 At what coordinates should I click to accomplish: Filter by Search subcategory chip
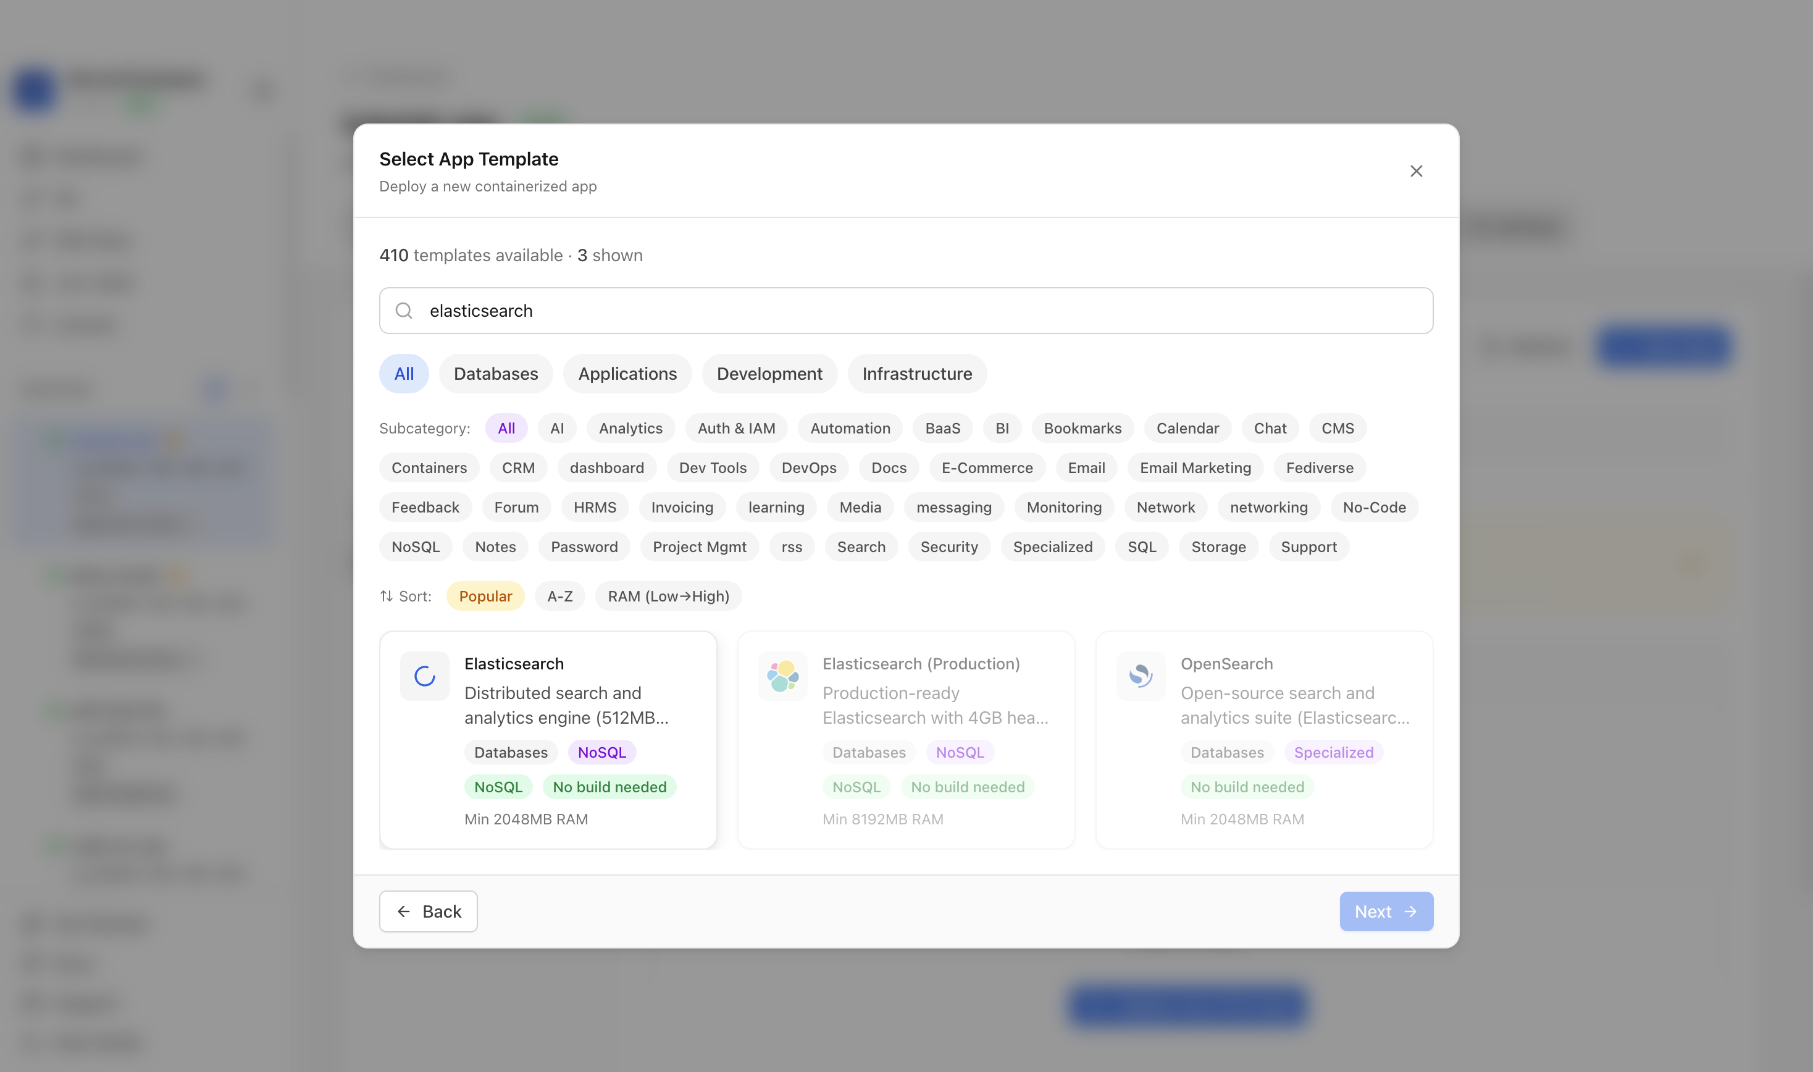[861, 547]
